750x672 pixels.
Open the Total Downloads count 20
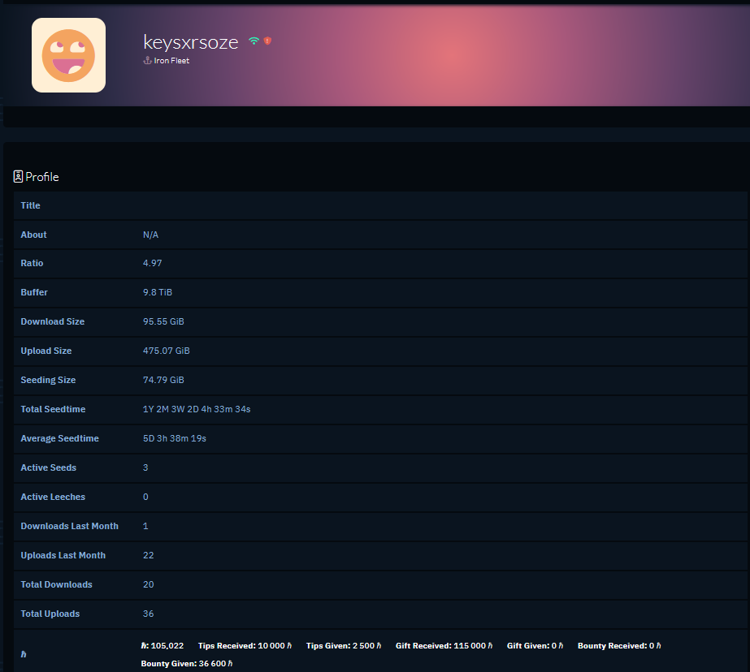tap(148, 584)
